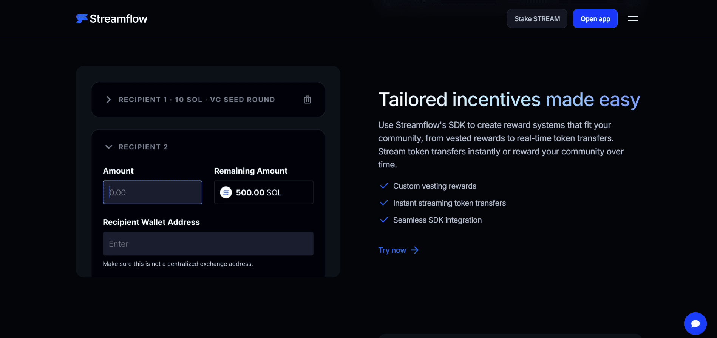
Task: Click the 500.00 SOL remaining amount box
Action: pyautogui.click(x=264, y=192)
